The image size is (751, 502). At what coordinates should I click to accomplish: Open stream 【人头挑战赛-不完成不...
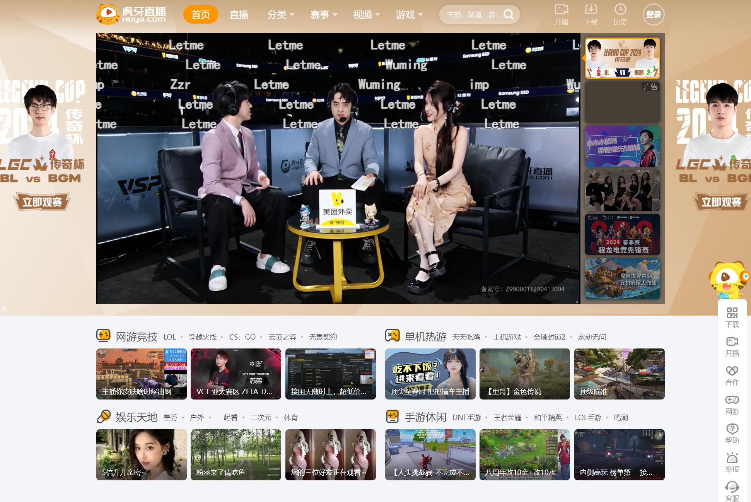point(430,455)
